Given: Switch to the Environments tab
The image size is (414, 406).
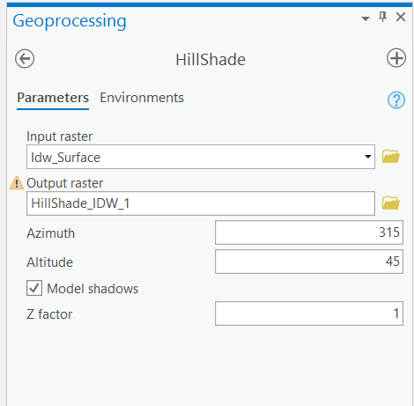Looking at the screenshot, I should click(x=142, y=98).
